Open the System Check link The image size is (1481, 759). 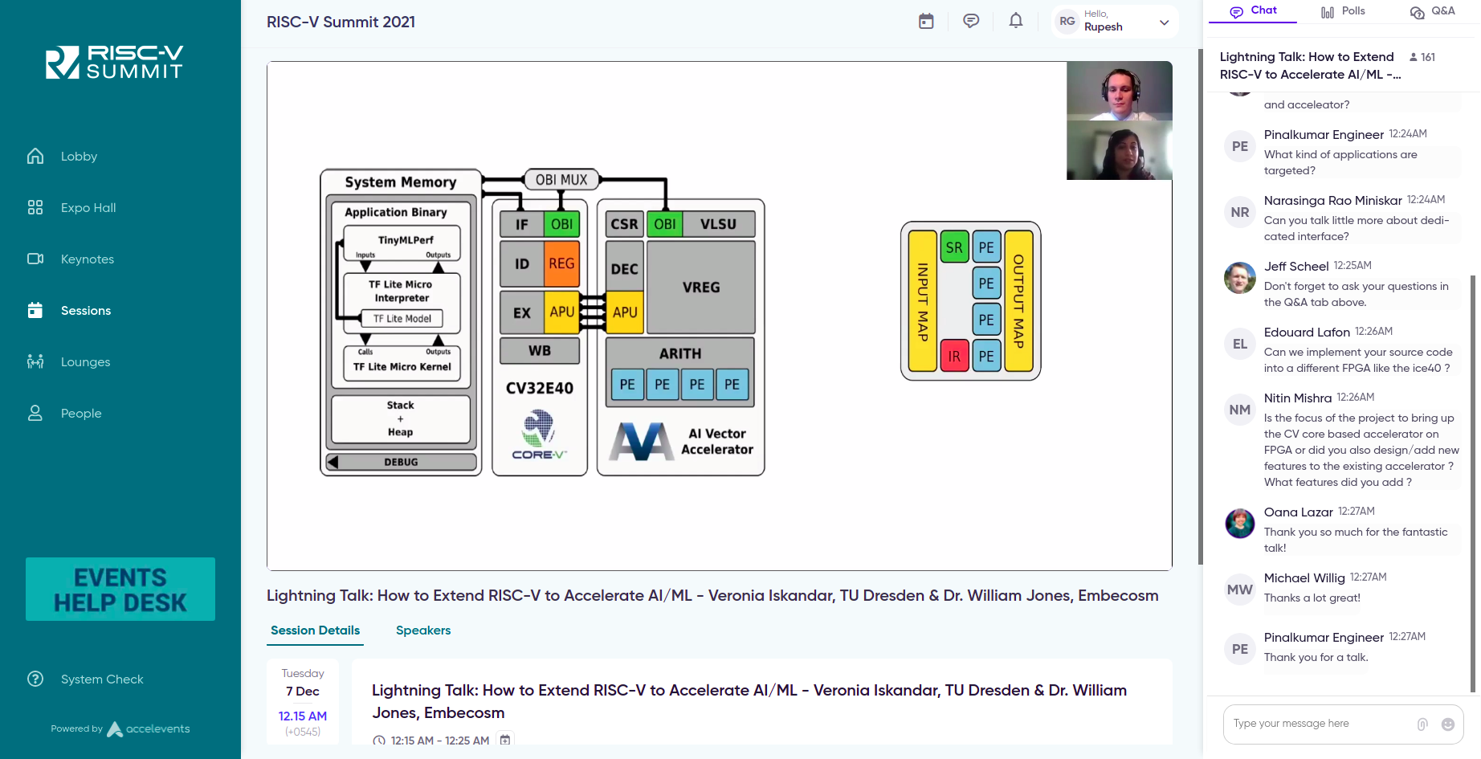click(102, 679)
